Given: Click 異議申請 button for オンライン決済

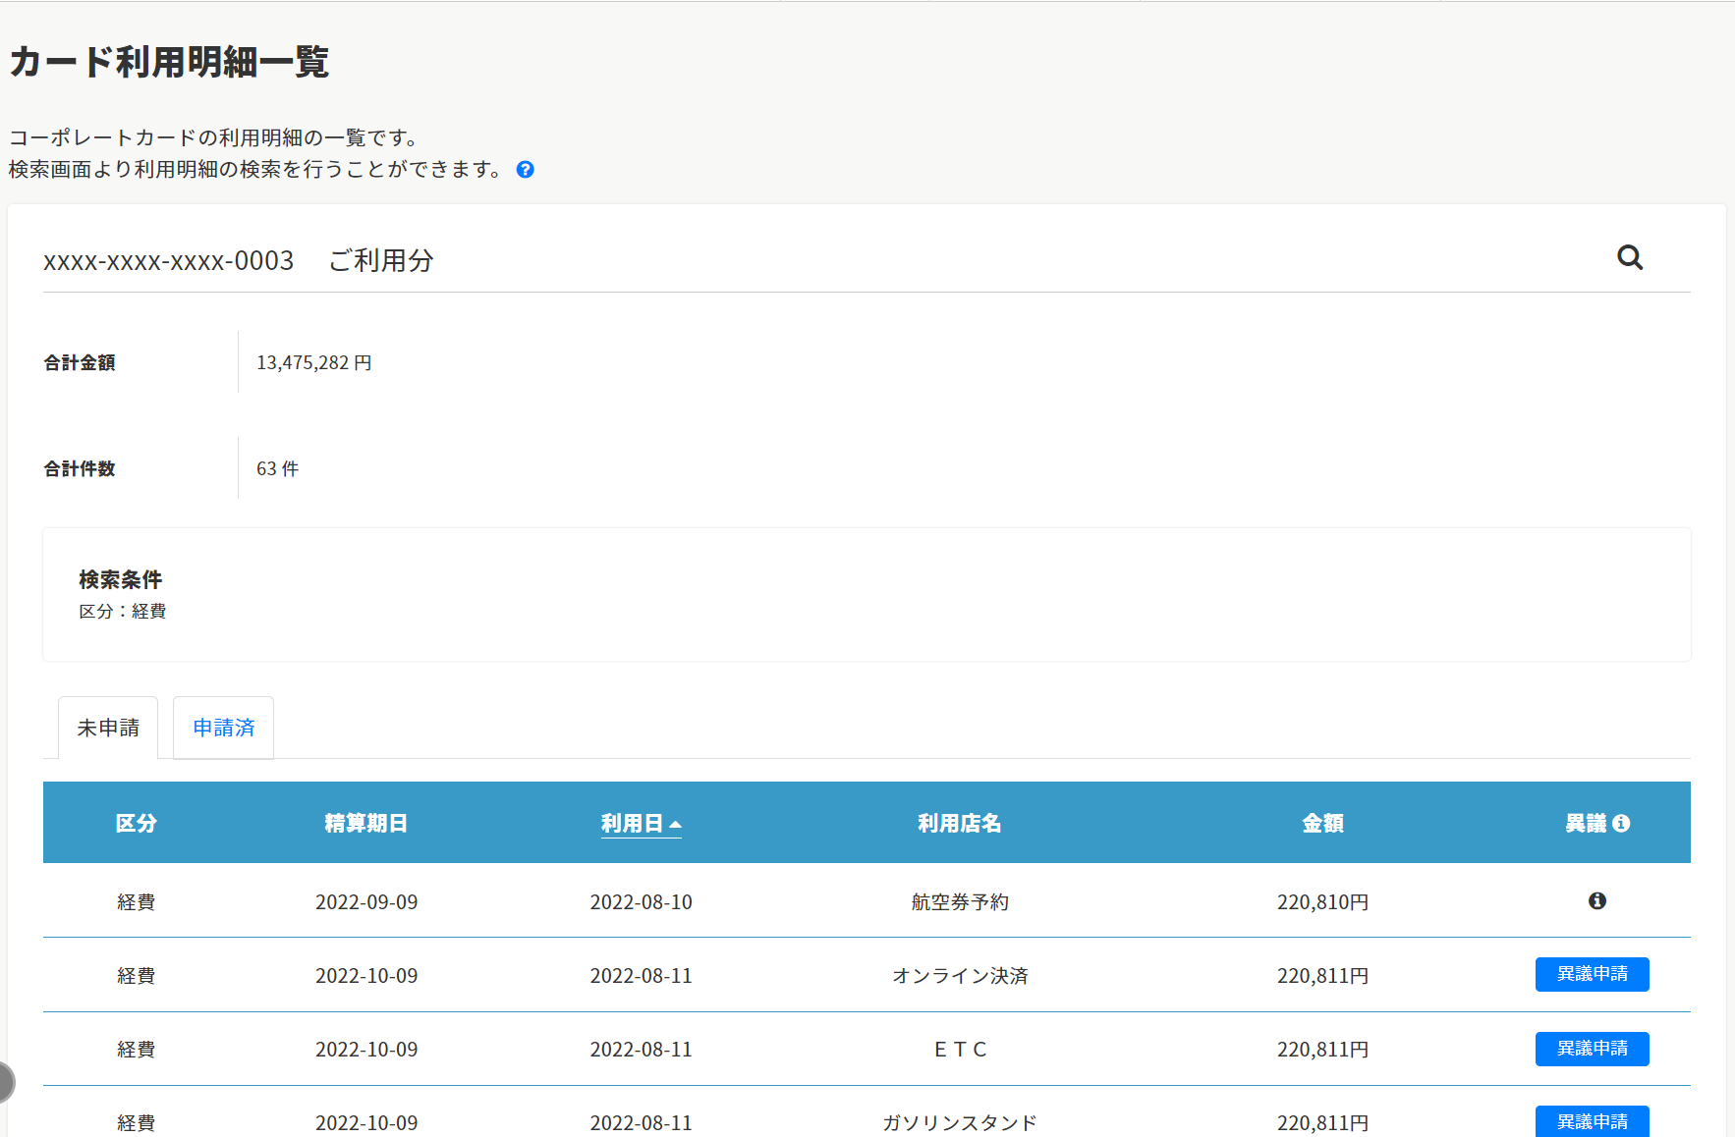Looking at the screenshot, I should 1592,974.
